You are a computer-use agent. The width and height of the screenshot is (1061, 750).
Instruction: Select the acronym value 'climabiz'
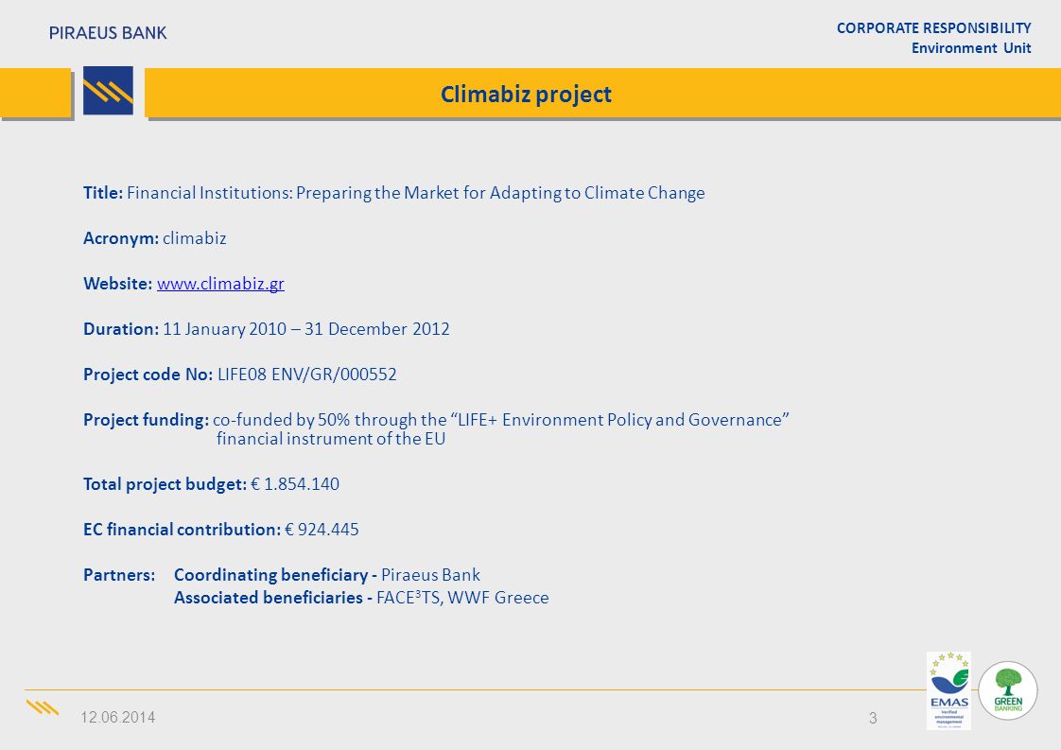coord(195,238)
